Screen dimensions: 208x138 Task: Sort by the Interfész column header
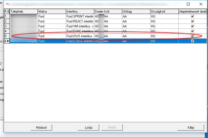pyautogui.click(x=80, y=12)
